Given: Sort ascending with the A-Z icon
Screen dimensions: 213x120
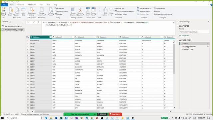Looking at the screenshot, I should coord(100,8).
